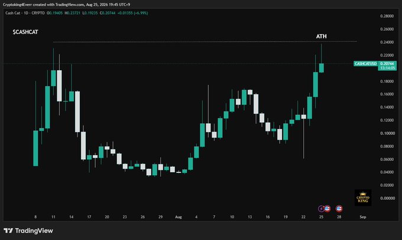Click the low value L0.19235

click(90, 13)
